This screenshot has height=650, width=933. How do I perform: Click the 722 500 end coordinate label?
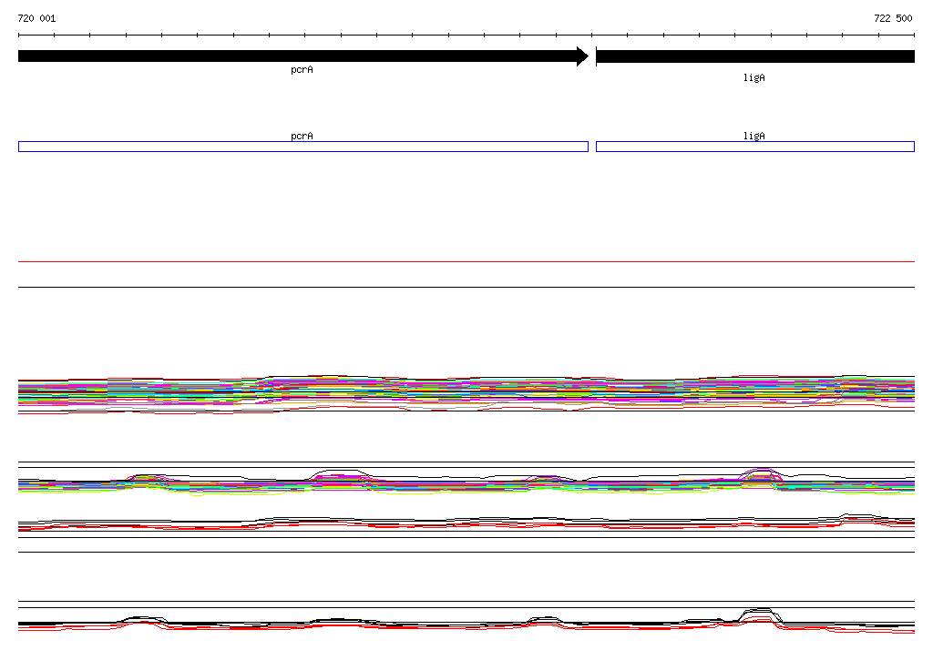pos(893,18)
